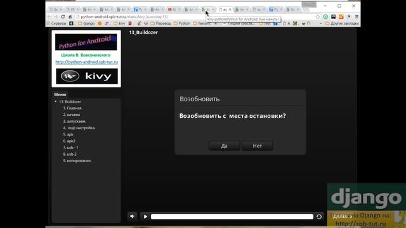
Task: Click the orange extension icon in toolbar
Action: 341,16
